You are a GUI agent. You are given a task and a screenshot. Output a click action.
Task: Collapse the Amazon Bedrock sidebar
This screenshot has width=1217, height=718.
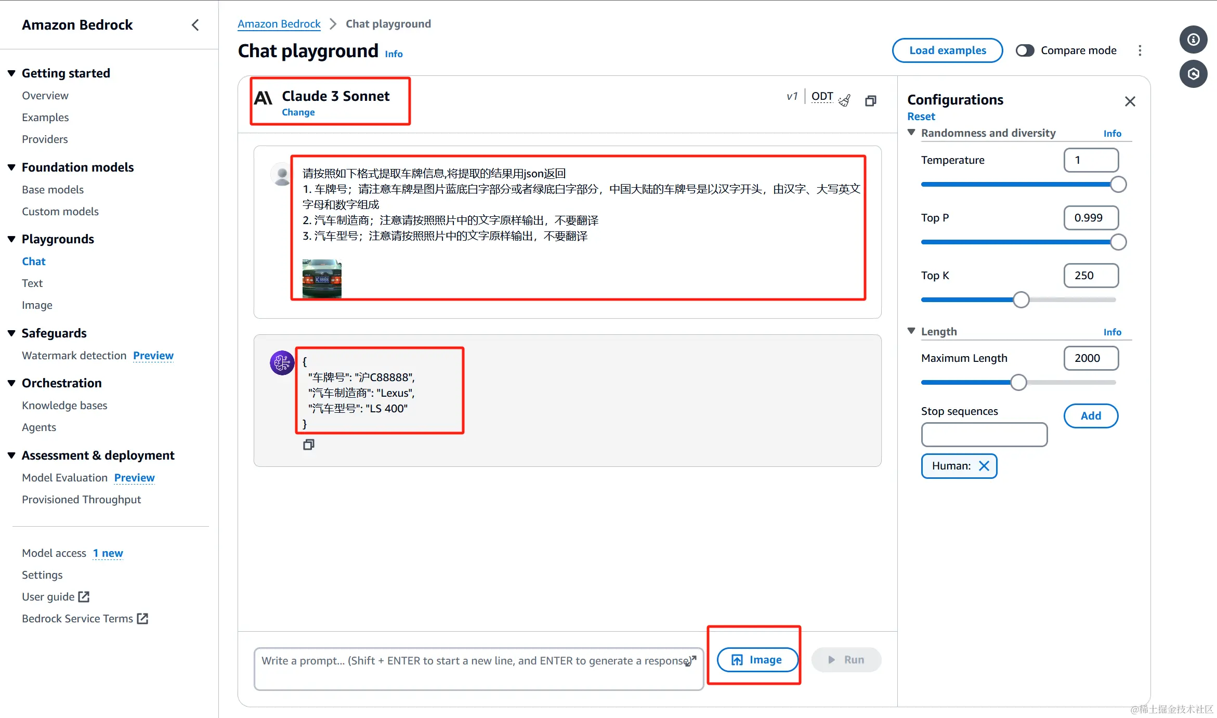(195, 25)
